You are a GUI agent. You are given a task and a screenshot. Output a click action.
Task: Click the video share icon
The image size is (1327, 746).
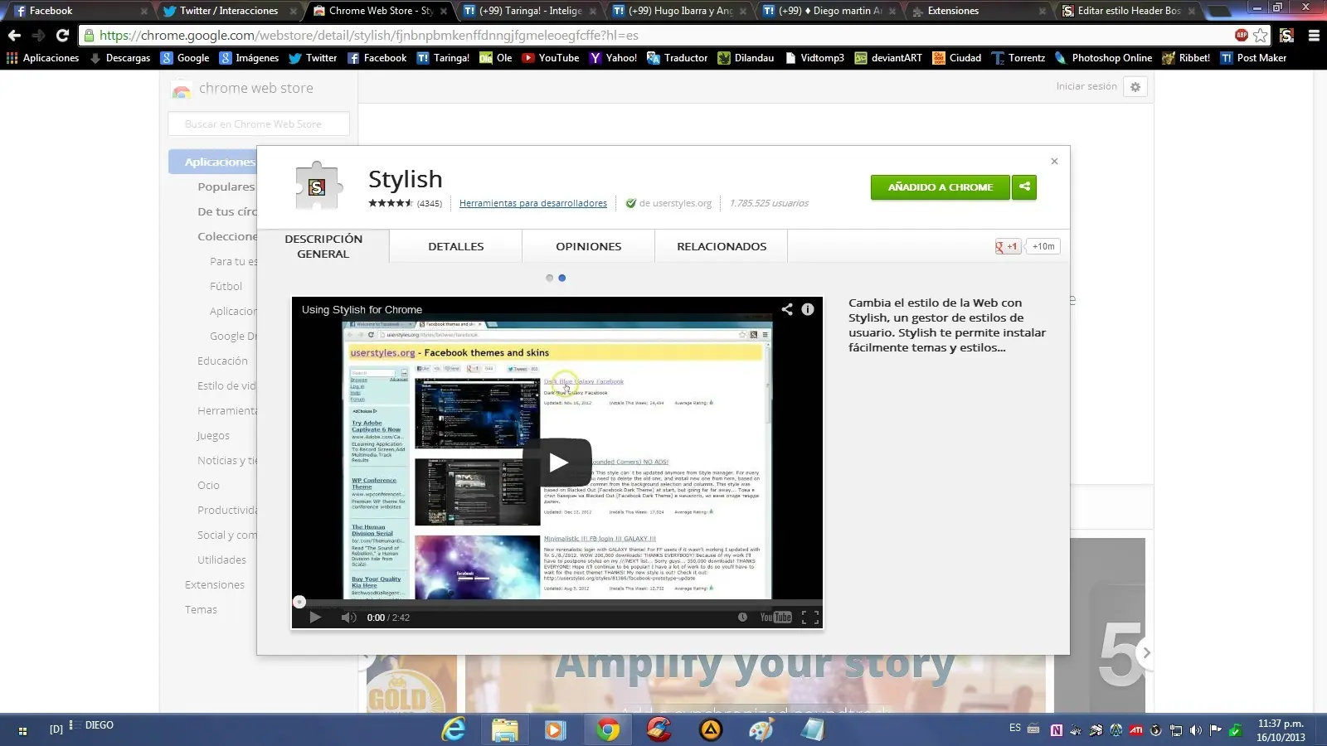coord(786,309)
